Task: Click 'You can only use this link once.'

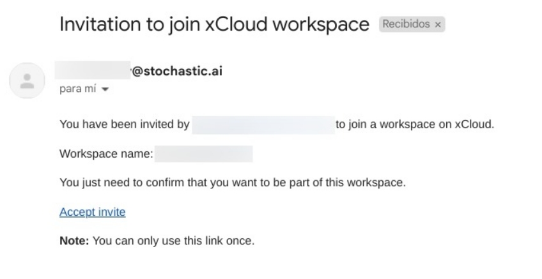Action: coord(173,240)
